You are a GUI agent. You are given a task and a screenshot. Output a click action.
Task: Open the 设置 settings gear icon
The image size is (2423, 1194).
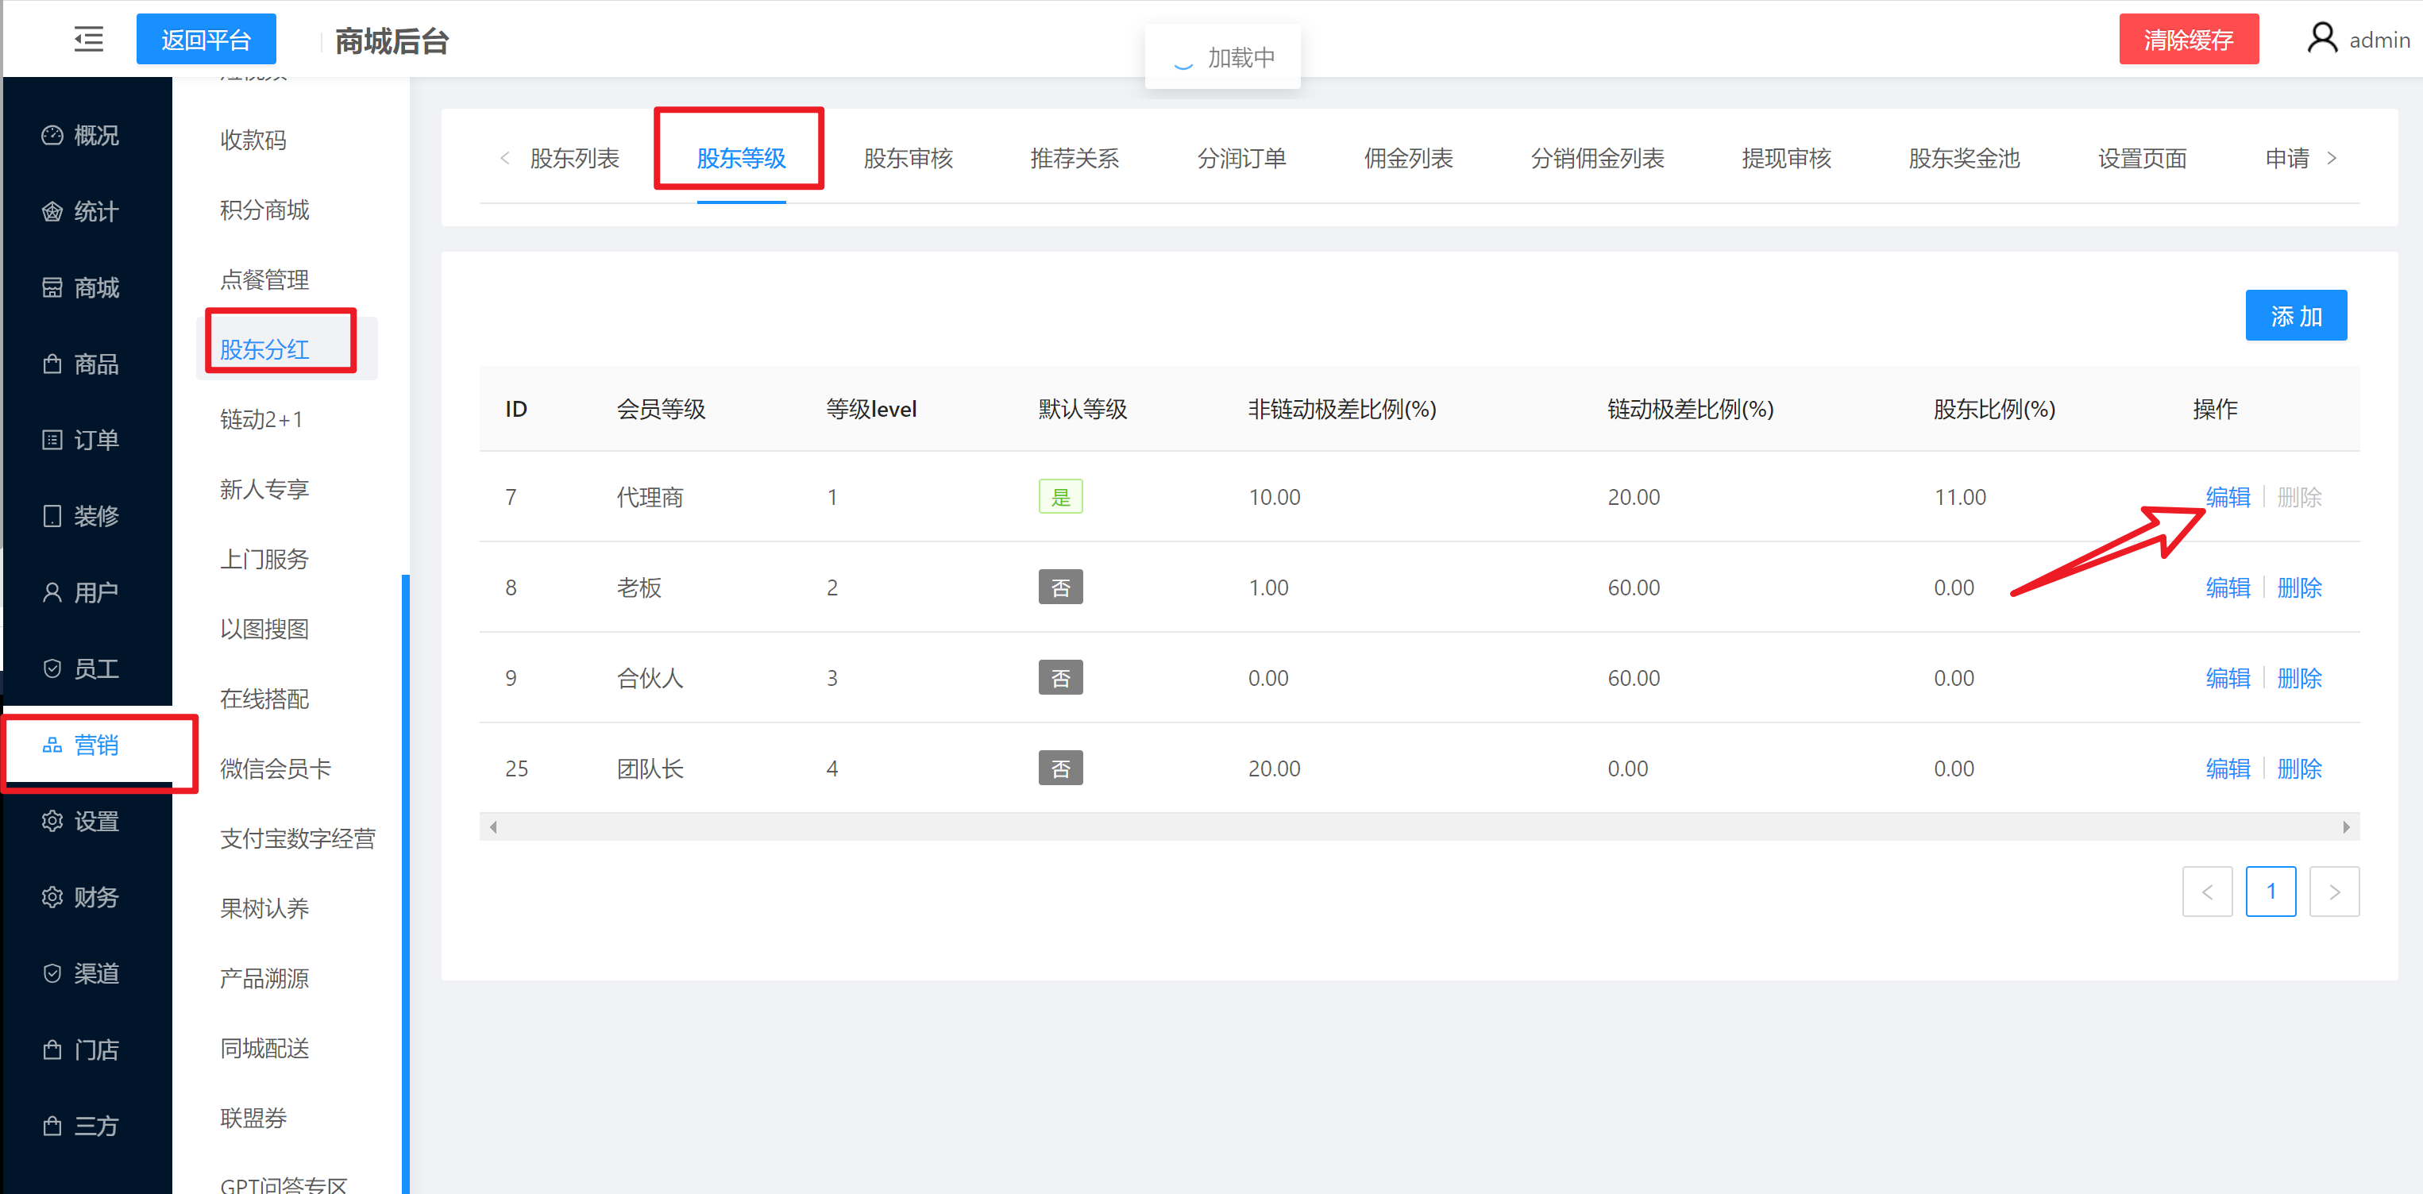point(52,821)
